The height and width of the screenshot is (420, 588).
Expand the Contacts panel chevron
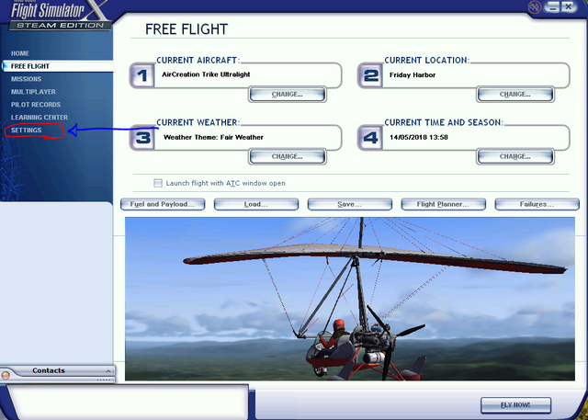[108, 371]
